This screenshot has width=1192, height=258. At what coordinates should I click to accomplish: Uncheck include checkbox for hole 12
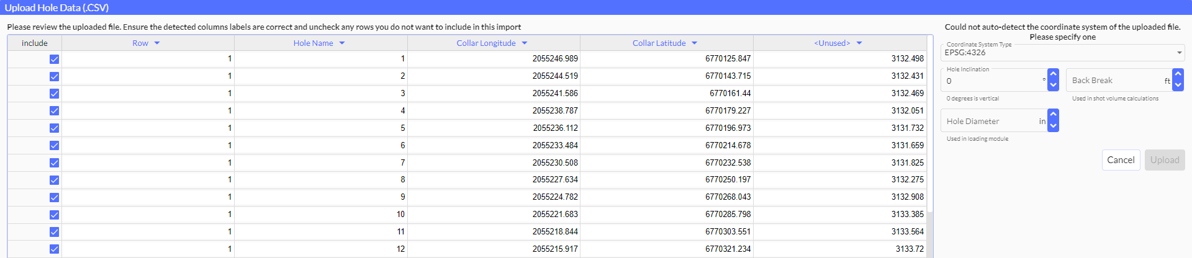[x=54, y=249]
